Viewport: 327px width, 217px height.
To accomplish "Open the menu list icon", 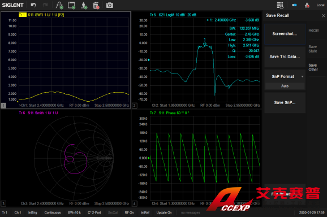I will point(280,5).
